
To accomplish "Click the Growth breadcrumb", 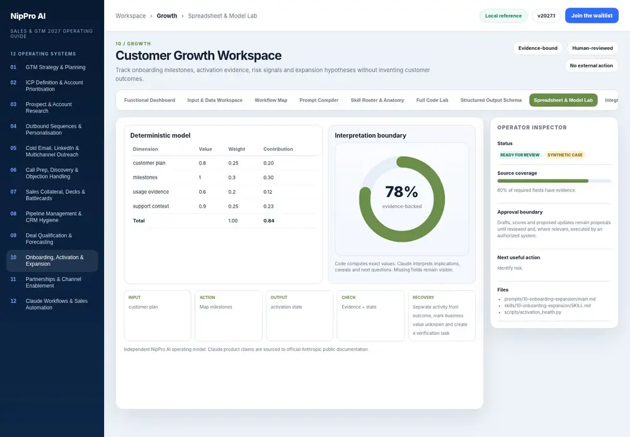I will coord(167,16).
